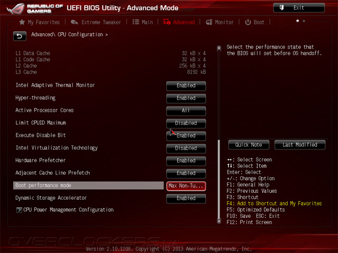The width and height of the screenshot is (338, 253).
Task: Open the Hyper-threading option dropdown
Action: point(186,98)
